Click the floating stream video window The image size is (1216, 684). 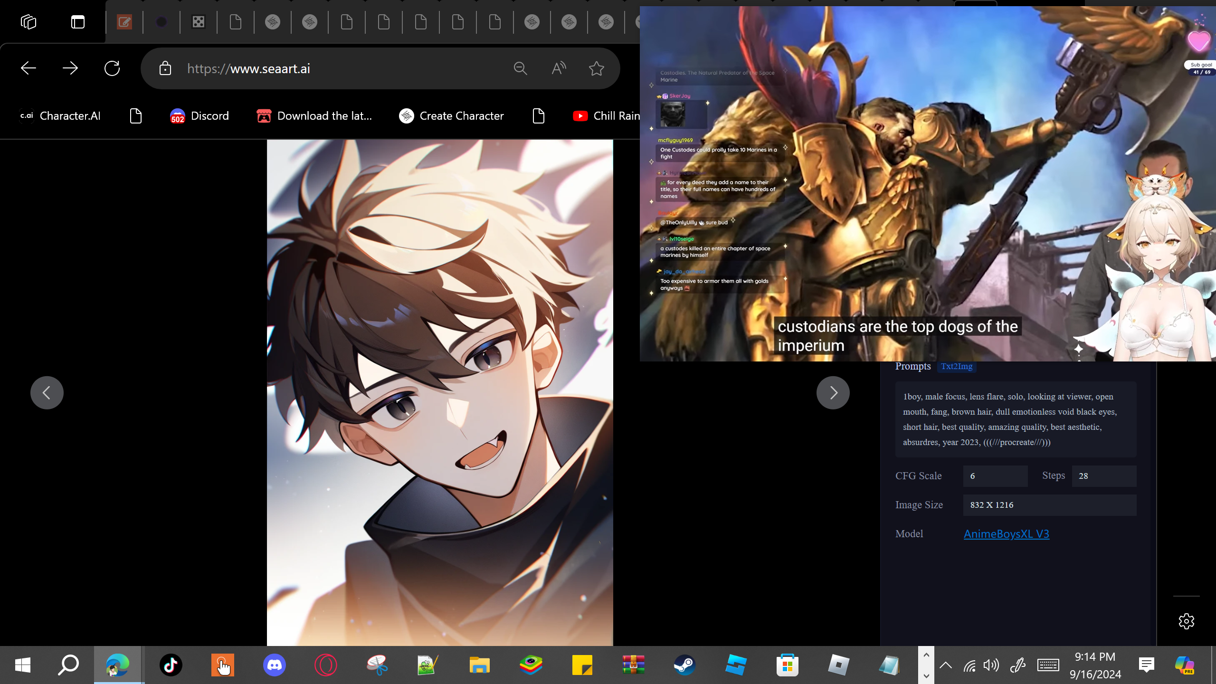tap(928, 183)
